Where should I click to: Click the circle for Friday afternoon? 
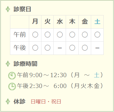(x=85, y=48)
